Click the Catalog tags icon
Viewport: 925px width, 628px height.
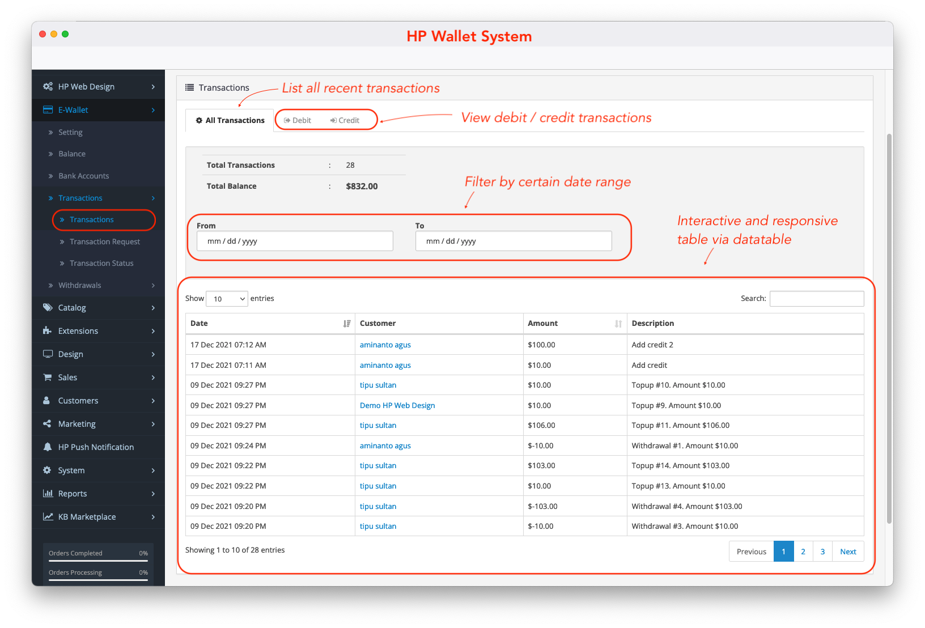pyautogui.click(x=48, y=308)
